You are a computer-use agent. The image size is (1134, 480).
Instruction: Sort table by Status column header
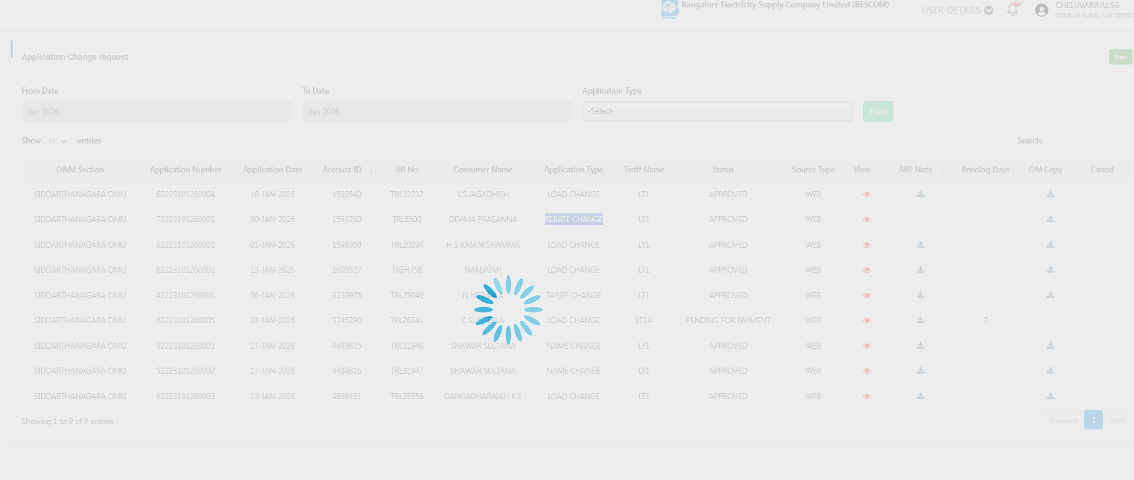pyautogui.click(x=723, y=170)
